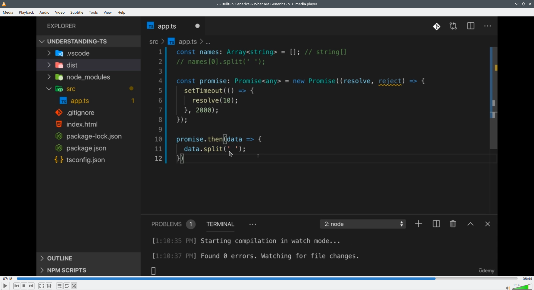This screenshot has width=534, height=290.
Task: Skip to next media track
Action: coord(31,286)
